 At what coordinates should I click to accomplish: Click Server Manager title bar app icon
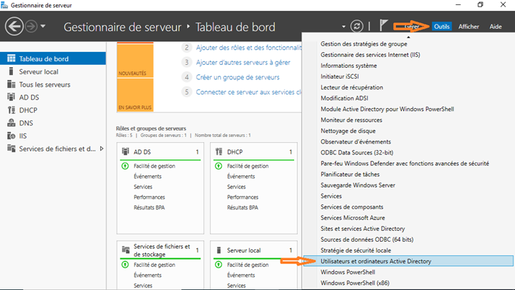[4, 5]
